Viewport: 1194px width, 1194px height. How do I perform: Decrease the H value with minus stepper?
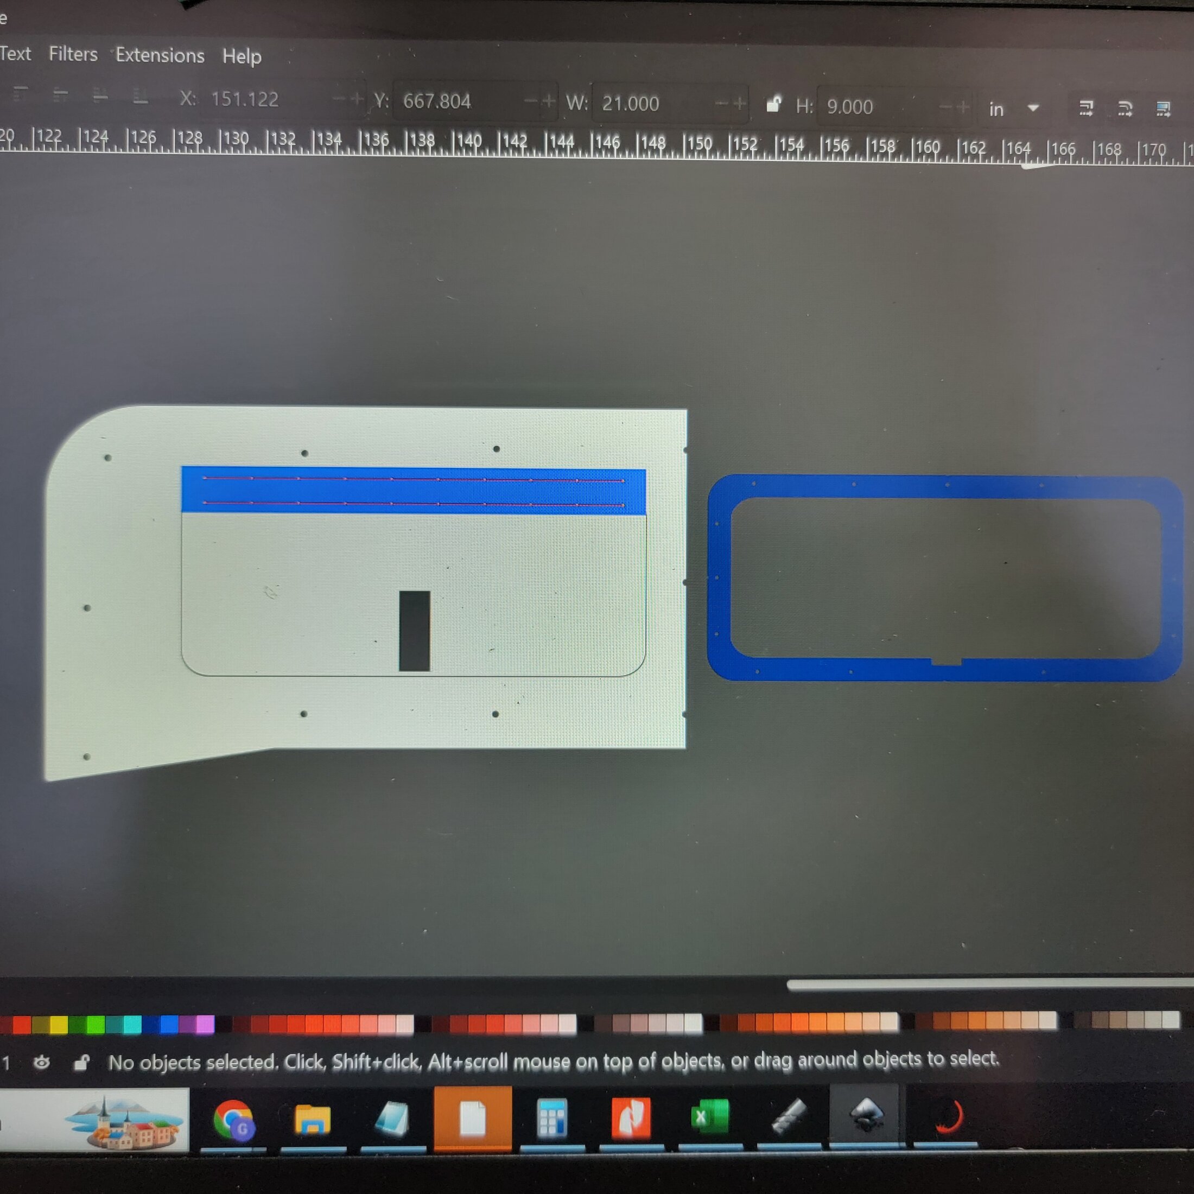tap(945, 107)
